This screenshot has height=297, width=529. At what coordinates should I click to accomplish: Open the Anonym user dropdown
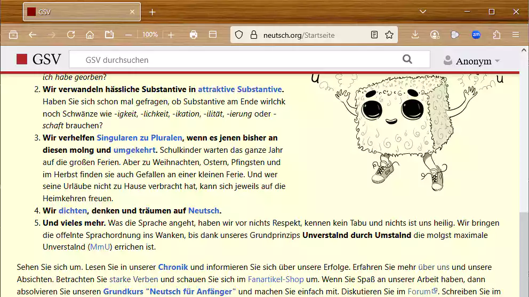pos(471,61)
